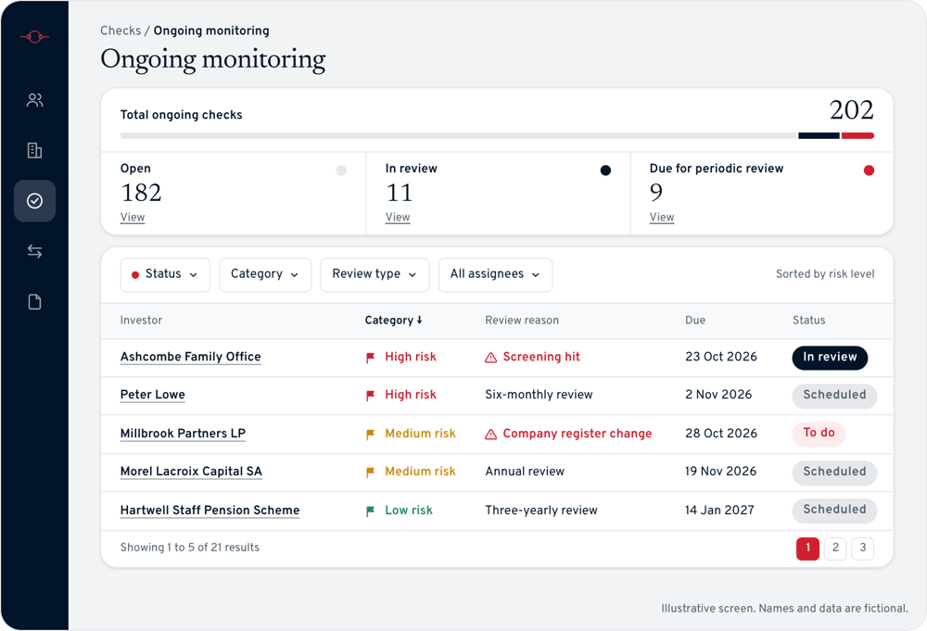Click Six-monthly review reason text

coord(539,395)
